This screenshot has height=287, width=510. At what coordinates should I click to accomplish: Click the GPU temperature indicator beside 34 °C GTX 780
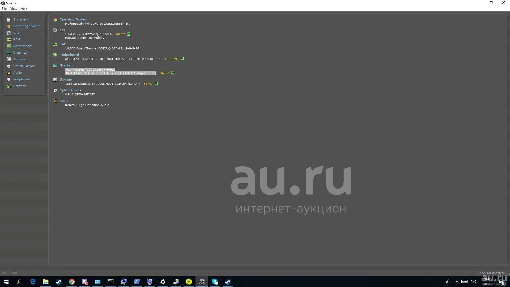tap(173, 73)
